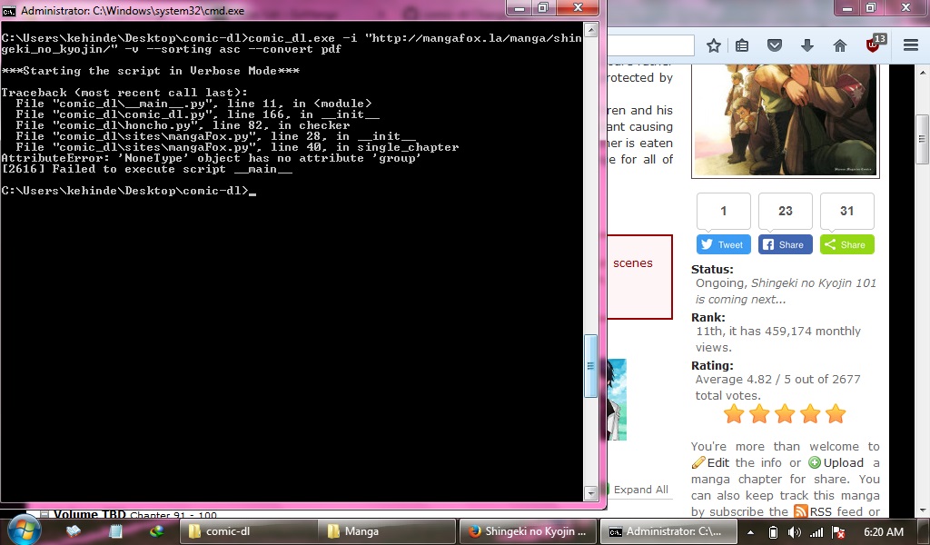Save the page to Pocket
Image resolution: width=930 pixels, height=545 pixels.
[x=774, y=45]
